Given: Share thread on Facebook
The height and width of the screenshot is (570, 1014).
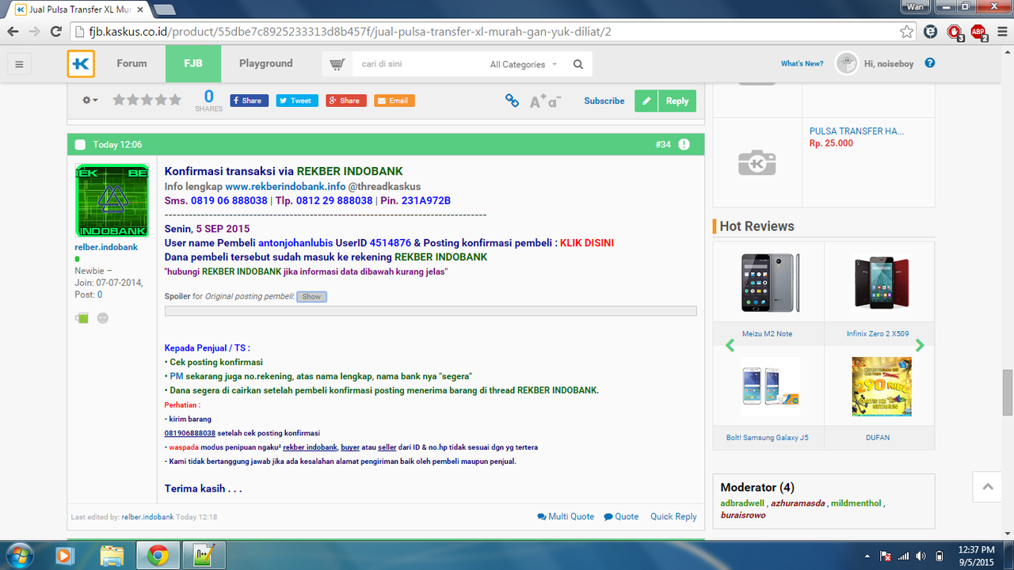Looking at the screenshot, I should [250, 101].
